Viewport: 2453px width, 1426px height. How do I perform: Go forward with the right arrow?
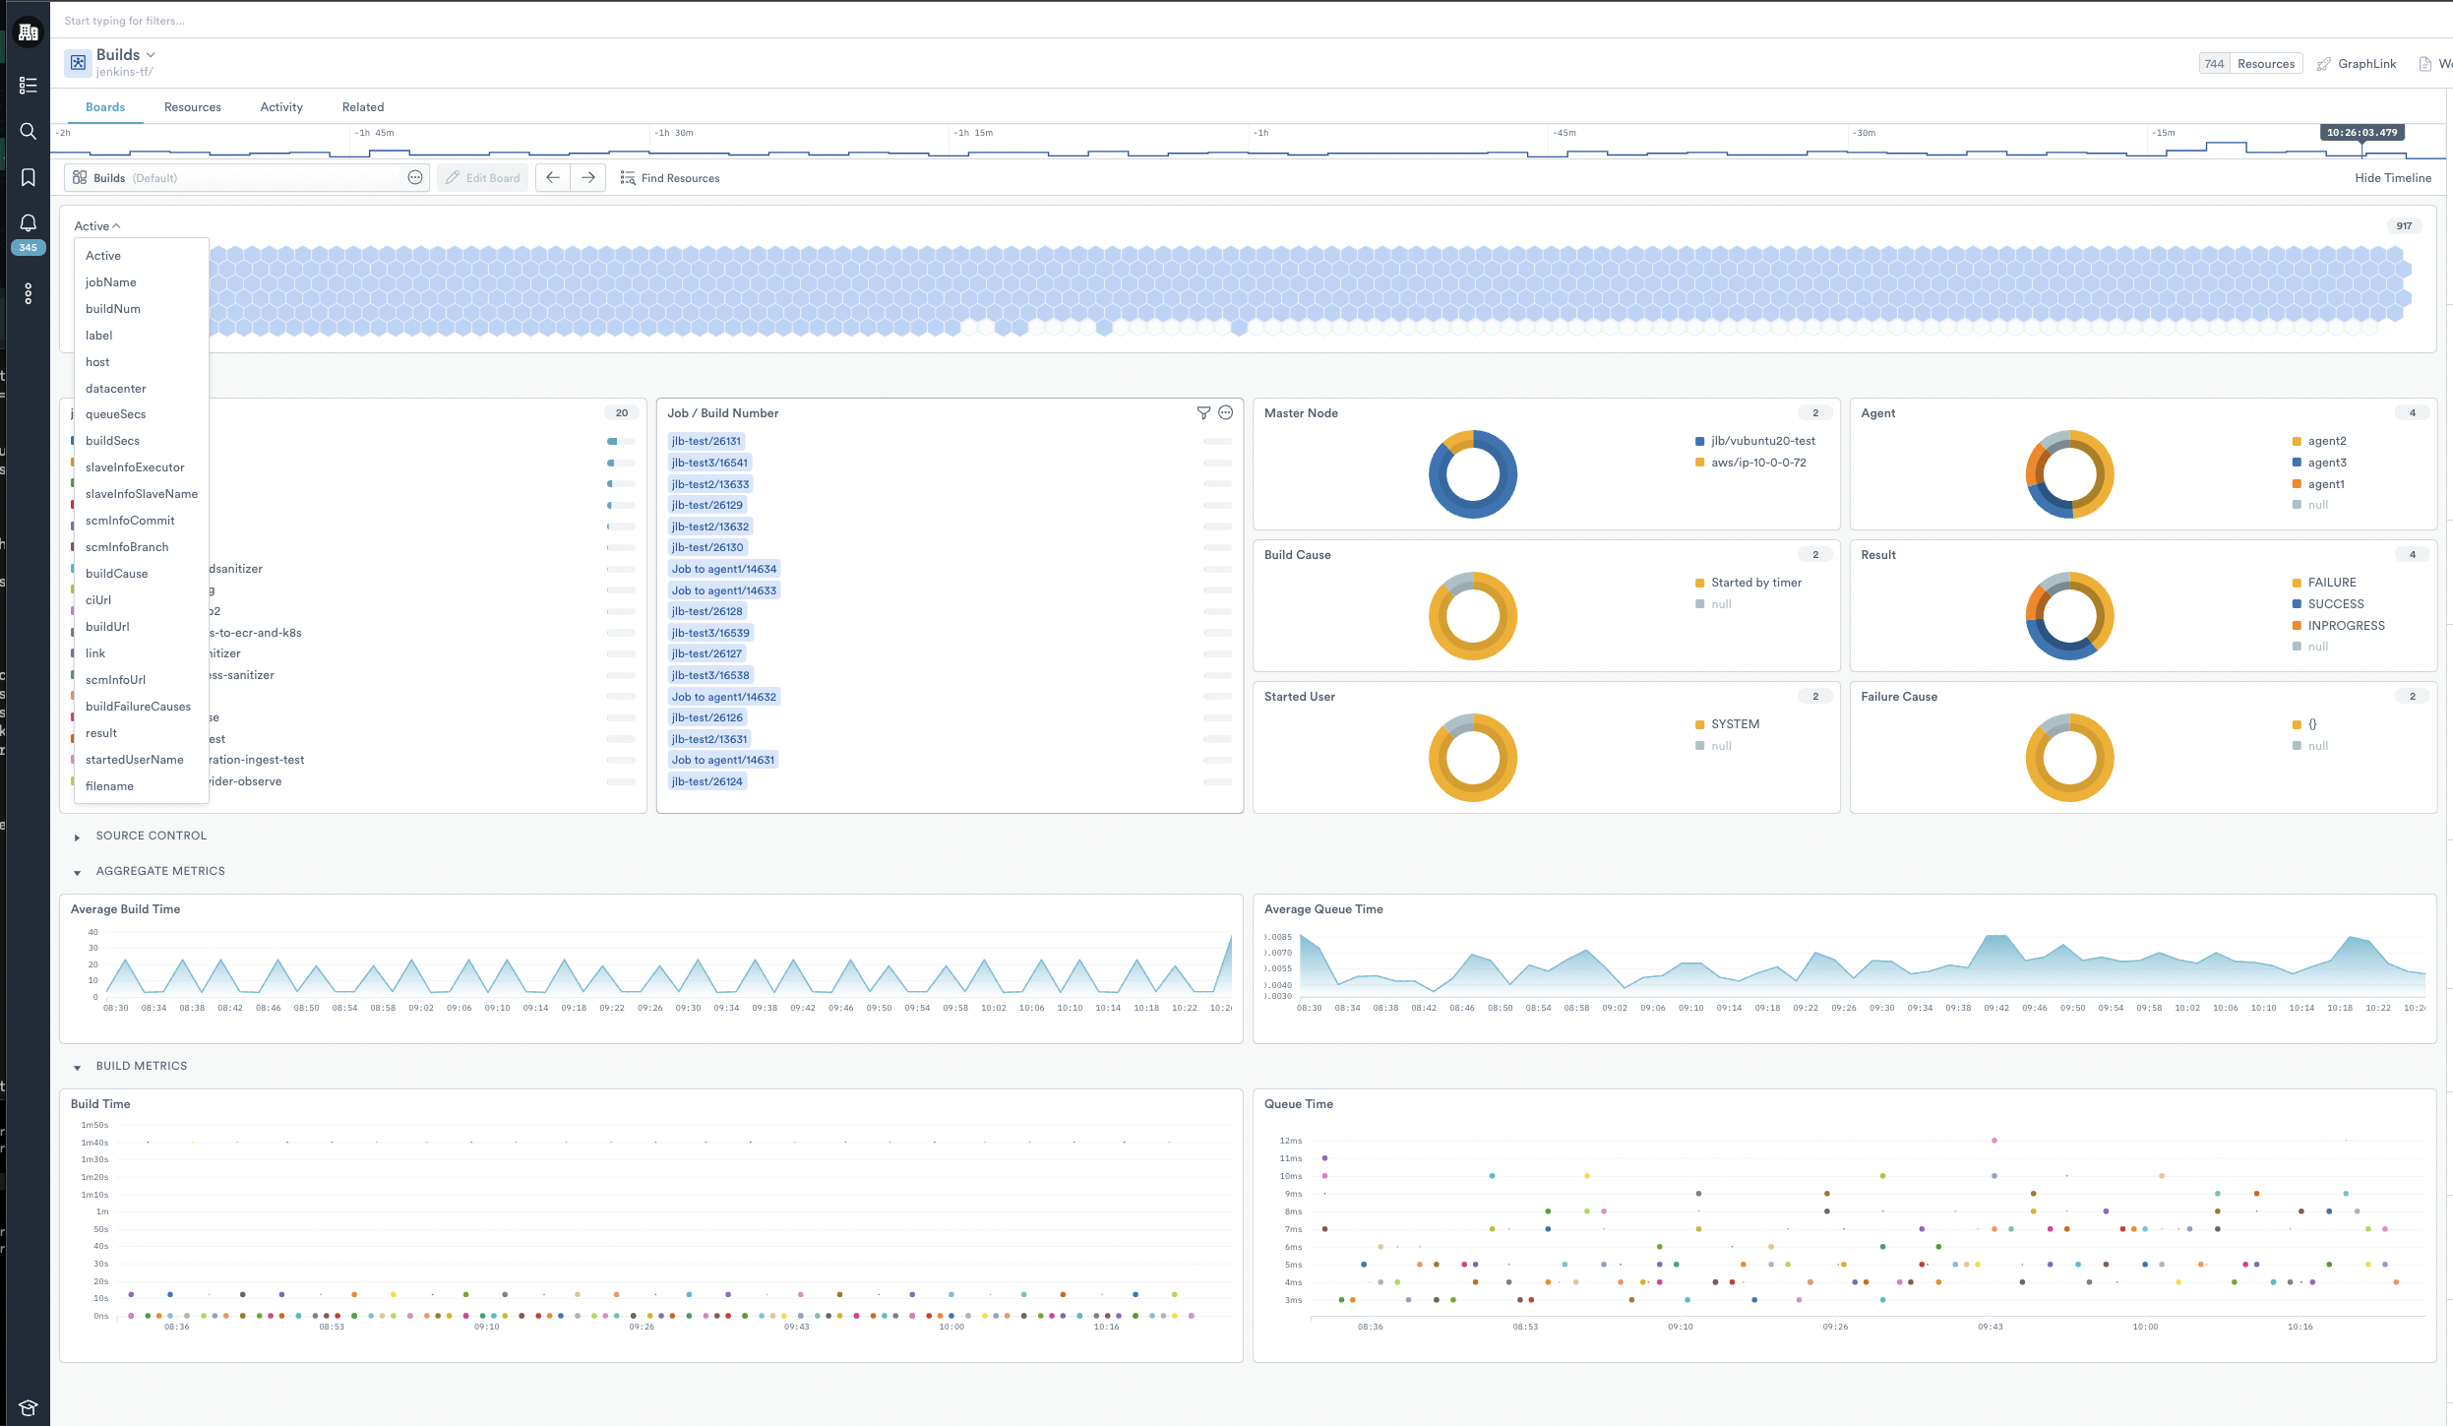coord(588,177)
